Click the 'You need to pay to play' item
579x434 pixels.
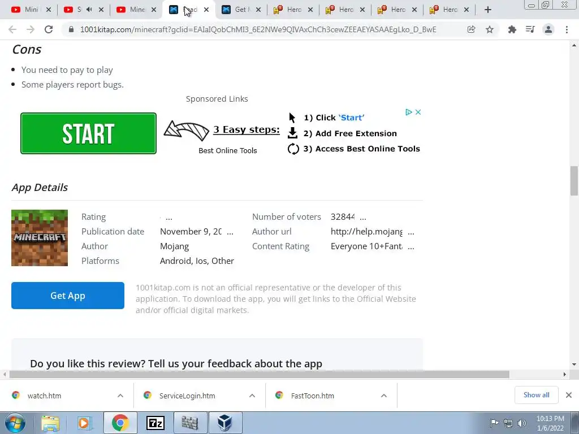click(x=67, y=70)
